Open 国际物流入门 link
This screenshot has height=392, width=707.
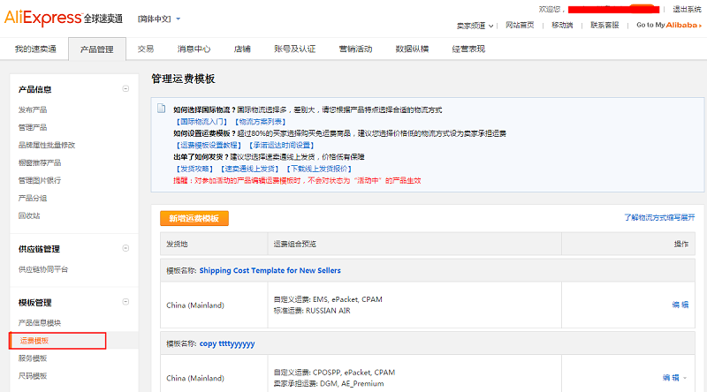click(201, 122)
